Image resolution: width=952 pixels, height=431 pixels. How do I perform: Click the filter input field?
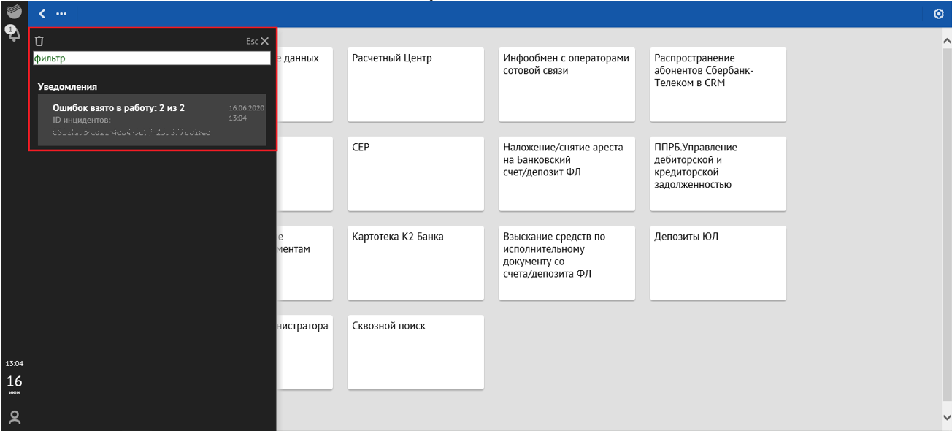pos(152,58)
